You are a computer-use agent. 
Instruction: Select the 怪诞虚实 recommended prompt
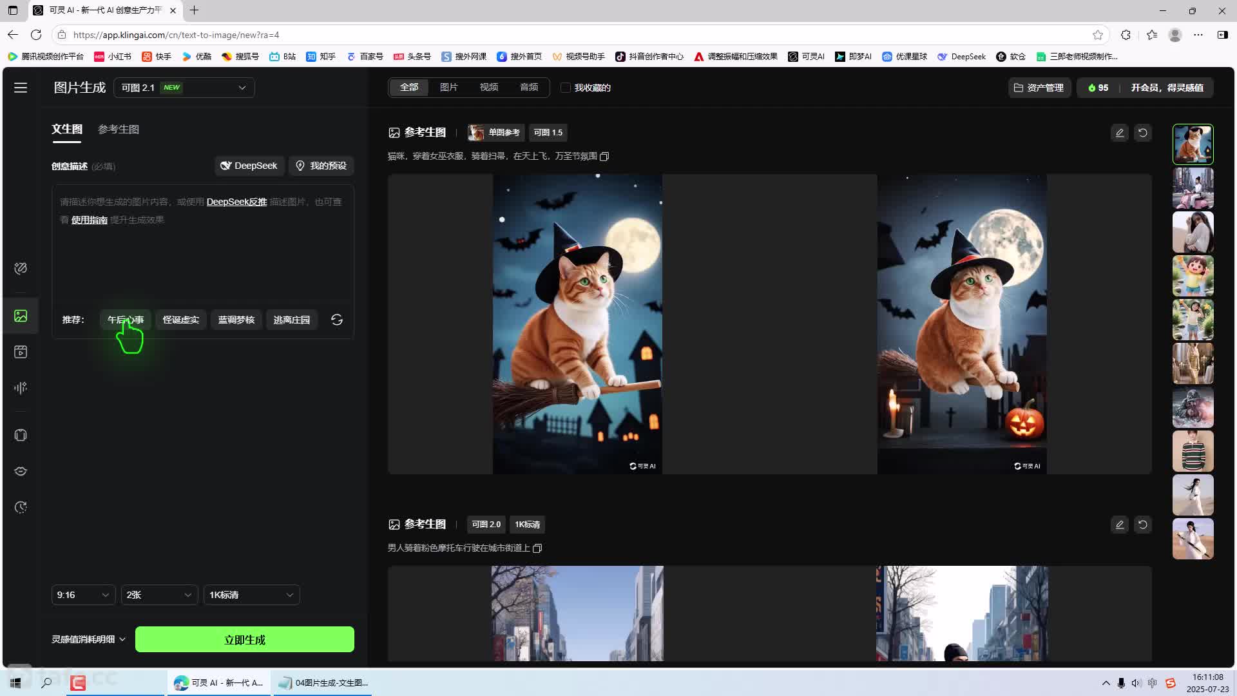click(180, 320)
